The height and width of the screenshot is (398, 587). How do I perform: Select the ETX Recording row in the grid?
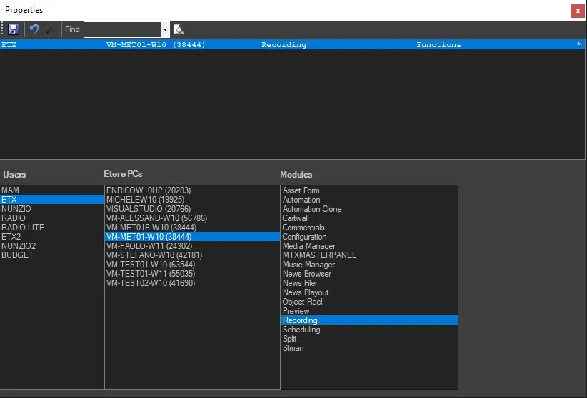point(286,44)
